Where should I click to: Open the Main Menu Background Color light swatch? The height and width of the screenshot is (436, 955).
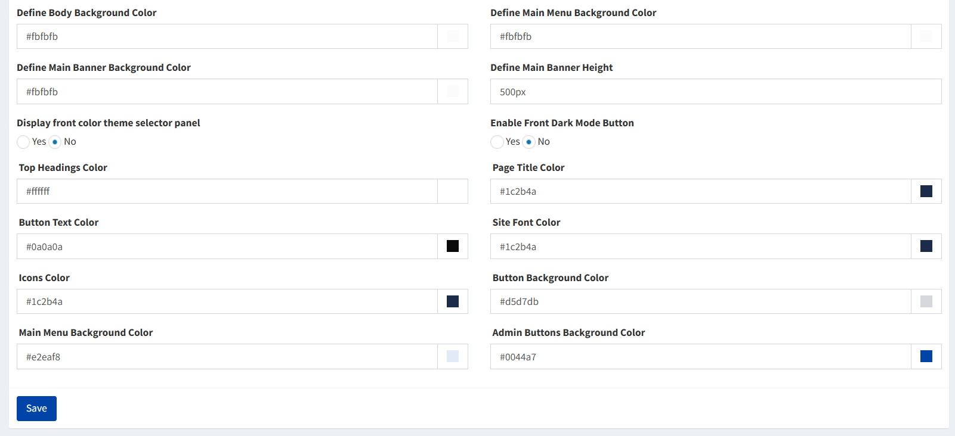pos(452,356)
